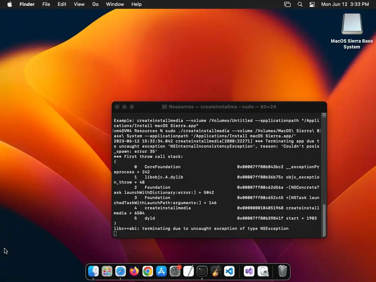376x282 pixels.
Task: Close the Terminal window
Action: tap(117, 107)
